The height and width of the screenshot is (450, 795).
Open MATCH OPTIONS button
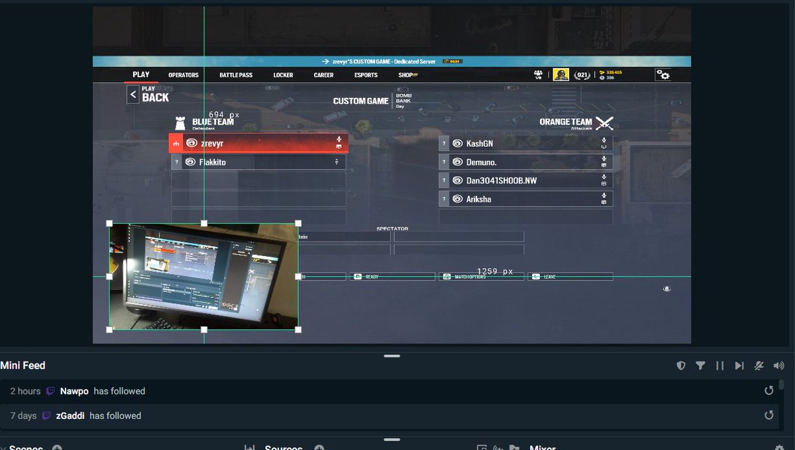481,277
